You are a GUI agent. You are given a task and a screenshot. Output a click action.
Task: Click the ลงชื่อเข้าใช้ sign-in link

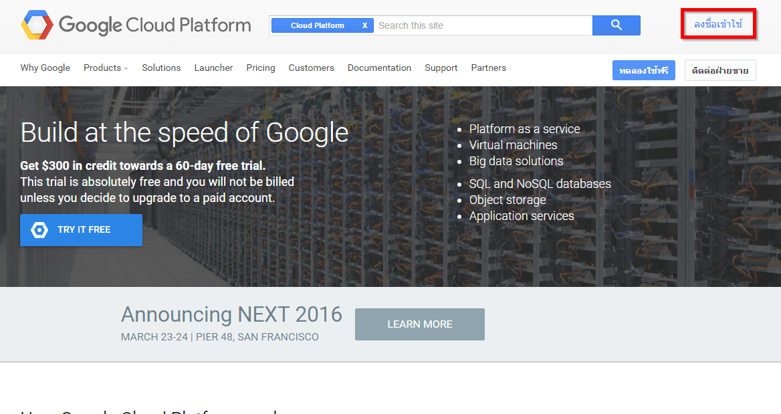click(718, 24)
